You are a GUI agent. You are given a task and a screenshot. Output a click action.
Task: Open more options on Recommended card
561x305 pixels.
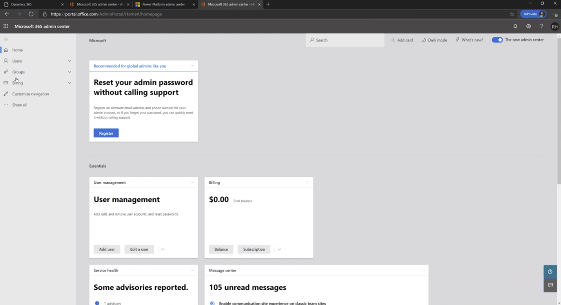click(192, 66)
